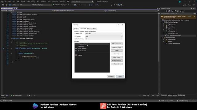Click the Solution Explorer Home icon

(x=167, y=11)
